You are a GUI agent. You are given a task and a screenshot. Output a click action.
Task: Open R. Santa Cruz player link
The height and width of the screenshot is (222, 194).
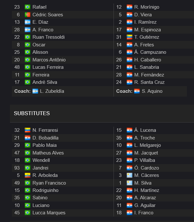(149, 82)
